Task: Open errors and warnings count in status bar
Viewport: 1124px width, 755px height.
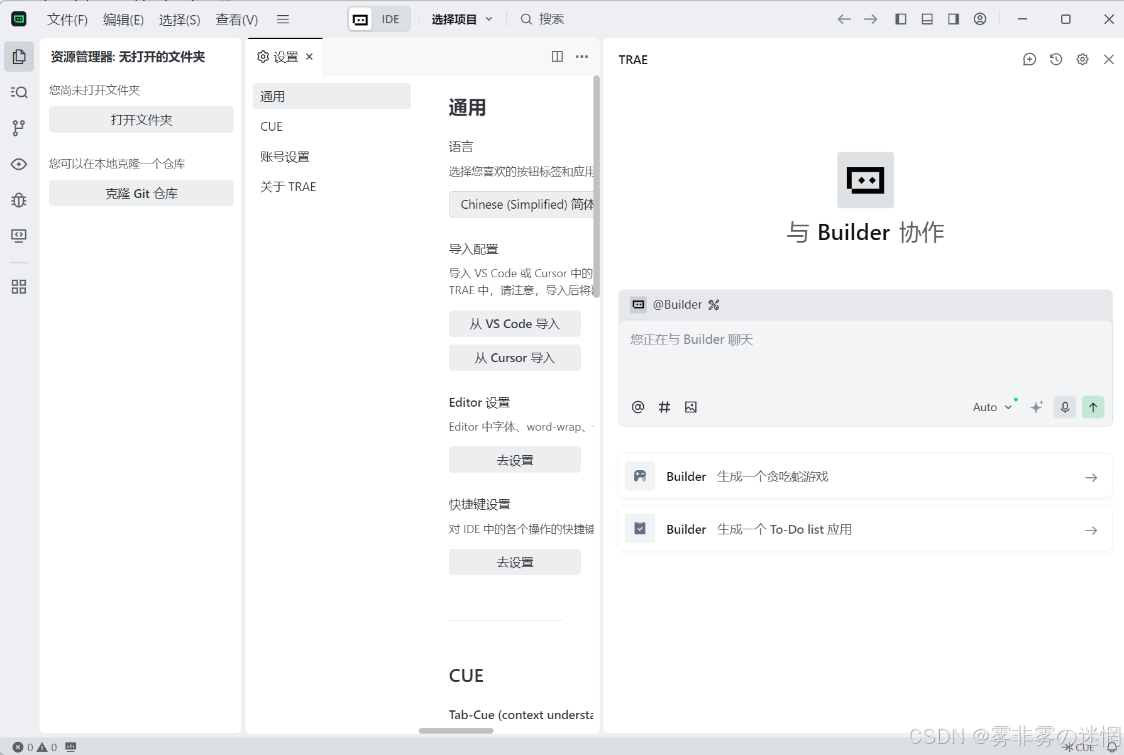Action: click(35, 747)
